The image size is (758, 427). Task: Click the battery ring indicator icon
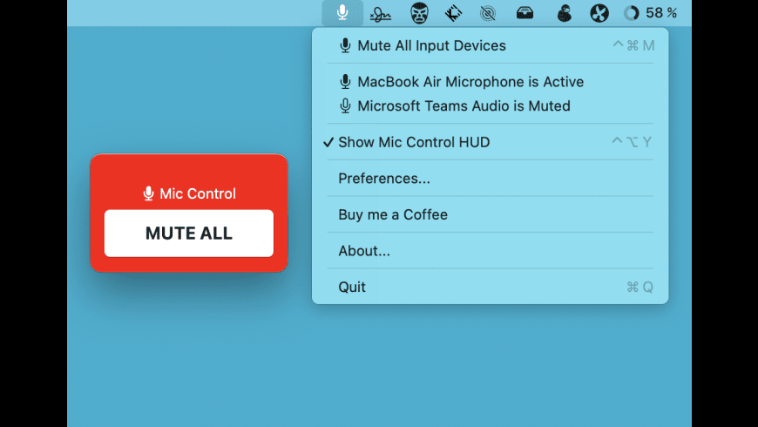(631, 13)
